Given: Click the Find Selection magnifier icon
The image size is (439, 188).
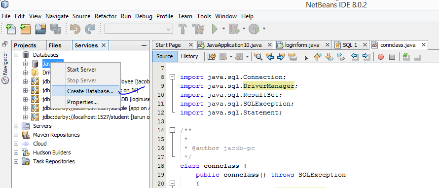Looking at the screenshot, I should (258, 57).
